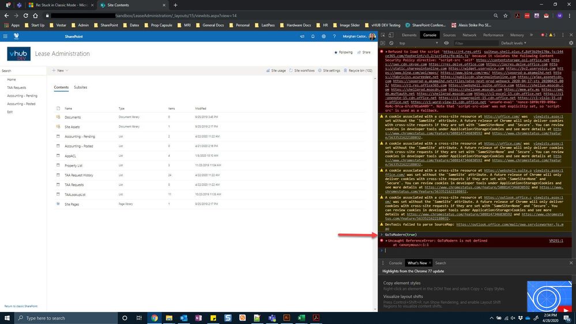Image resolution: width=576 pixels, height=324 pixels.
Task: Open the Recycle bin (102)
Action: [358, 70]
